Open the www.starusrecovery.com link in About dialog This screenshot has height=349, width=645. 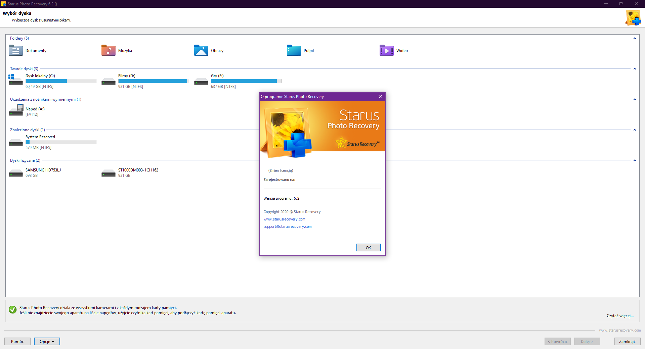[x=284, y=219]
